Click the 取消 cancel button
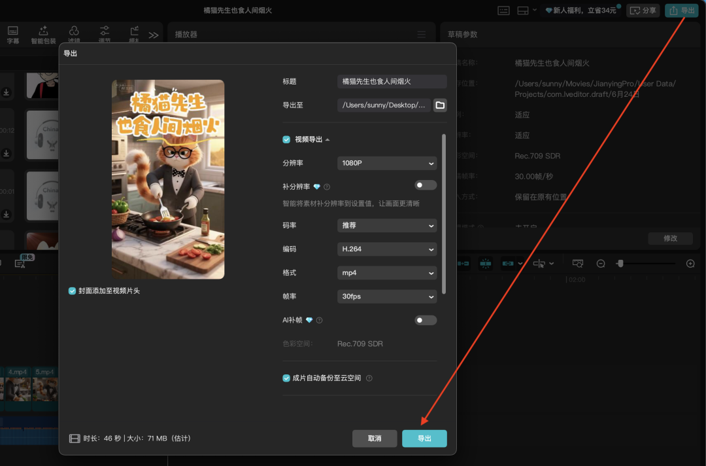Screen dimensions: 706x466 coord(375,439)
